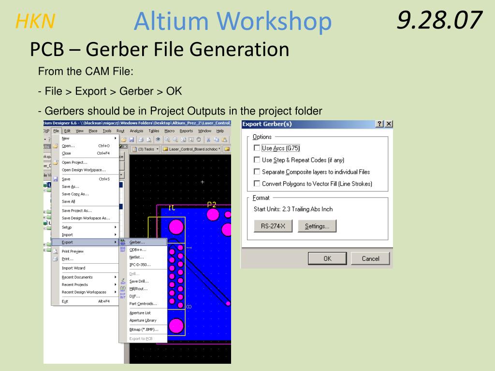Open the Analysis menu
Screen dimensions: 495x371
[136, 131]
